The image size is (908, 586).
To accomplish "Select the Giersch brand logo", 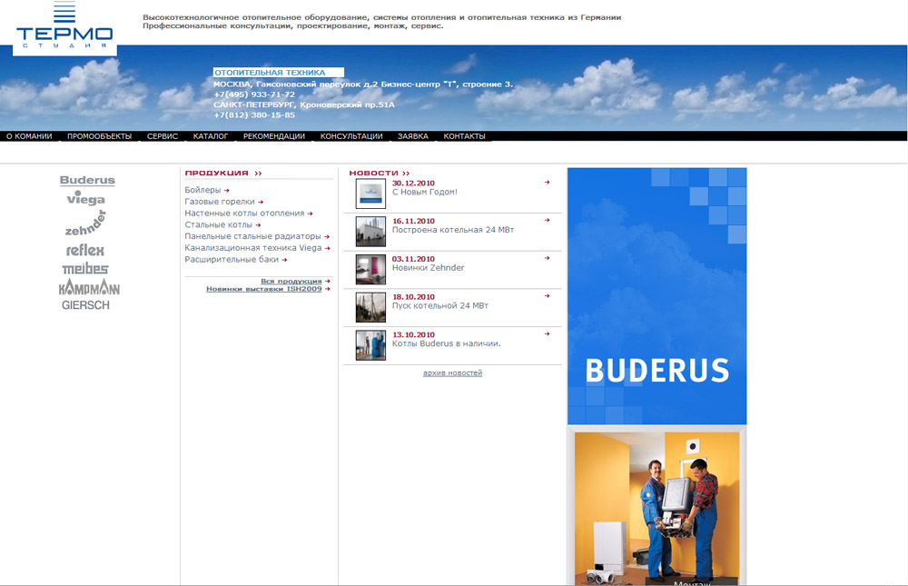I will pyautogui.click(x=85, y=305).
